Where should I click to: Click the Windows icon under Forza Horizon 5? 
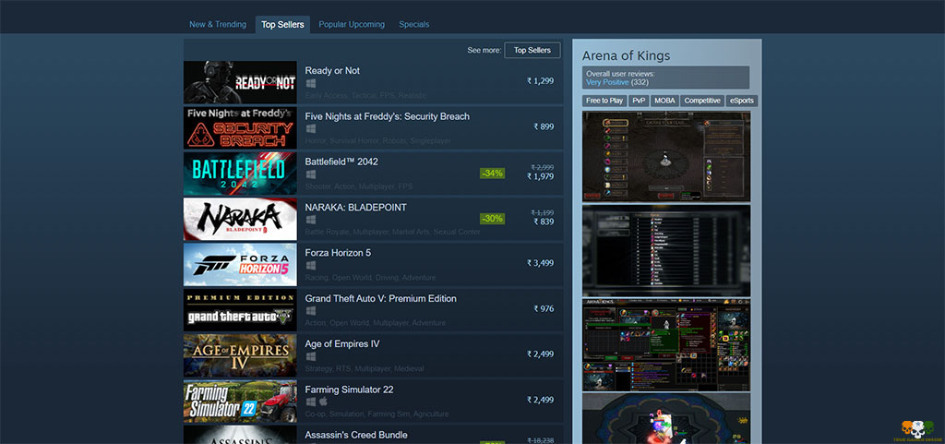tap(310, 265)
